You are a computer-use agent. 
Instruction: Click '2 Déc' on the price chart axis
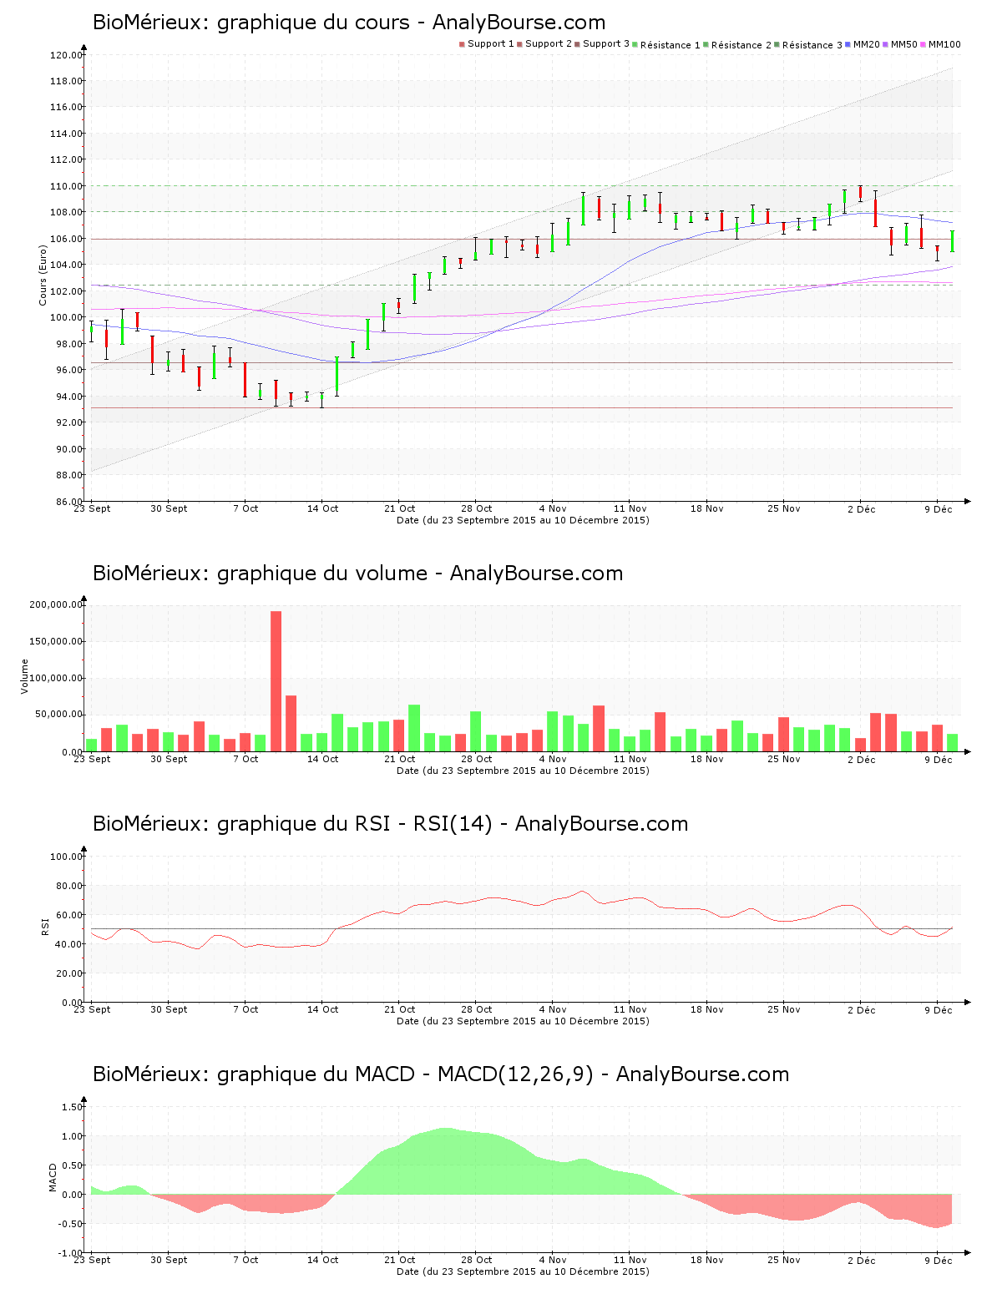click(861, 509)
